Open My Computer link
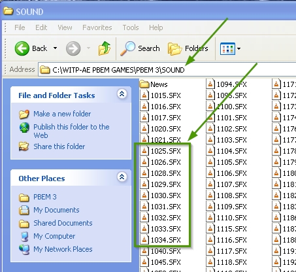This screenshot has height=272, width=296. click(54, 236)
